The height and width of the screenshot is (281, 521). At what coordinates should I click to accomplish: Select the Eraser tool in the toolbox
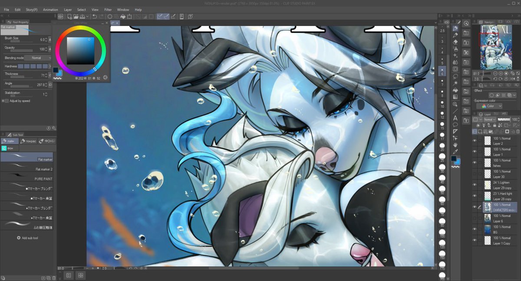tap(455, 42)
